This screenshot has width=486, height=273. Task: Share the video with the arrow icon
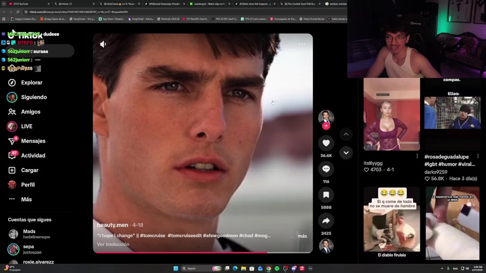point(326,221)
